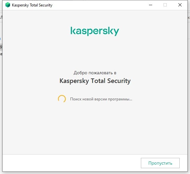
Task: Click the window title text Kaspersky Total Security
Action: pos(32,5)
